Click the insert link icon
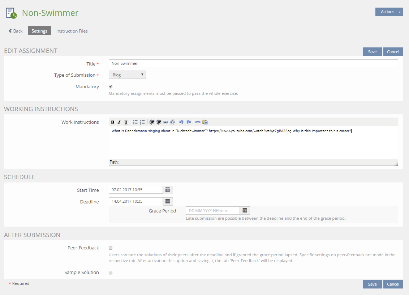409x295 pixels. click(x=165, y=122)
